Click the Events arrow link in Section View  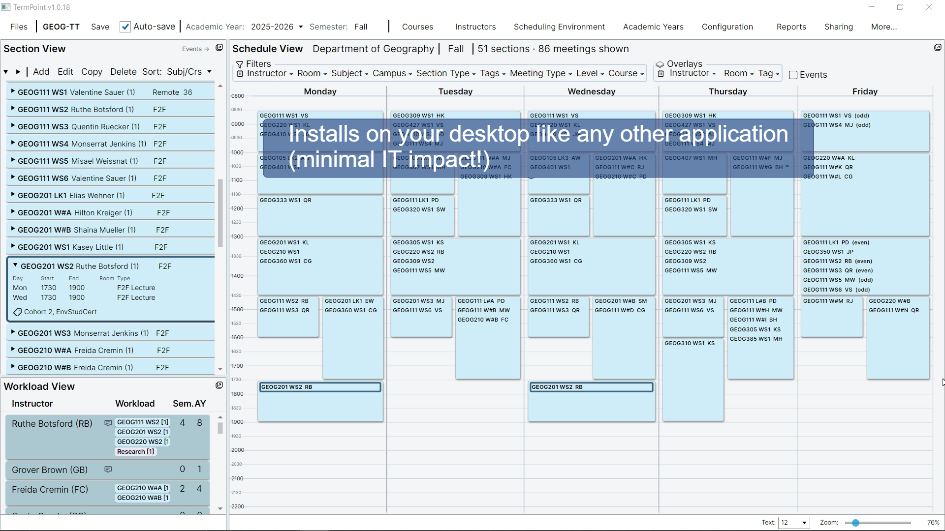click(x=195, y=49)
